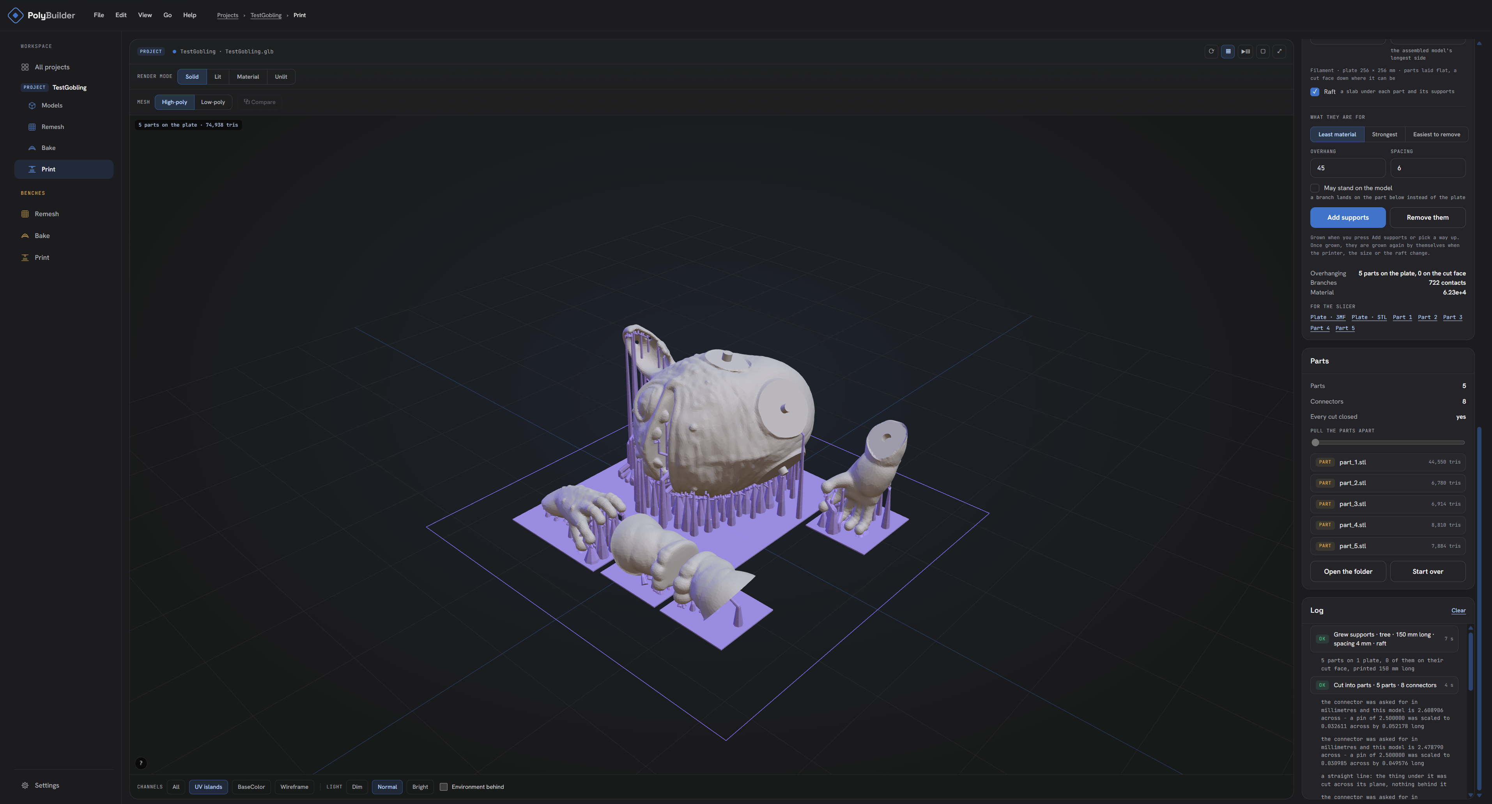This screenshot has width=1492, height=804.
Task: Open the Help menu
Action: [189, 15]
